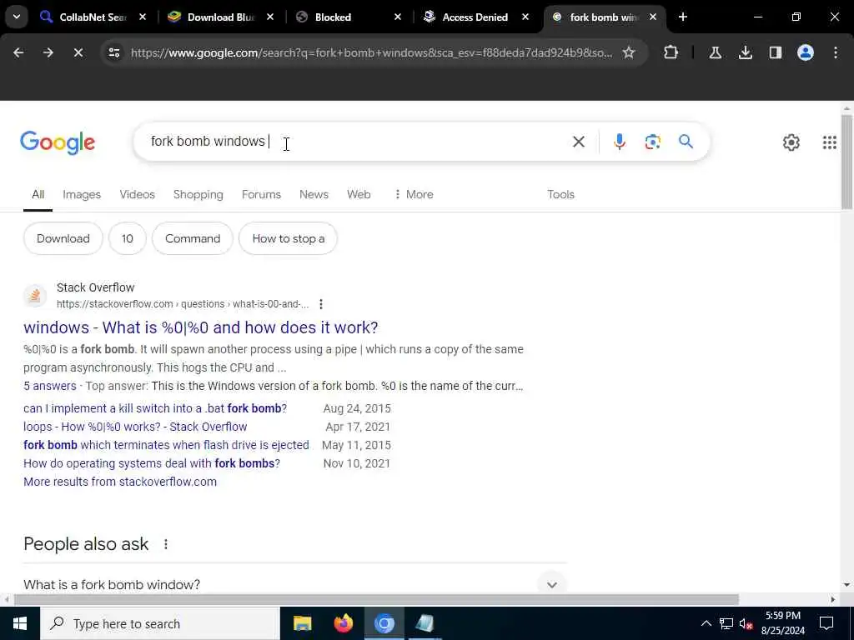Viewport: 854px width, 640px height.
Task: Open 'loops - How %0|%0 works?' link
Action: pos(135,427)
